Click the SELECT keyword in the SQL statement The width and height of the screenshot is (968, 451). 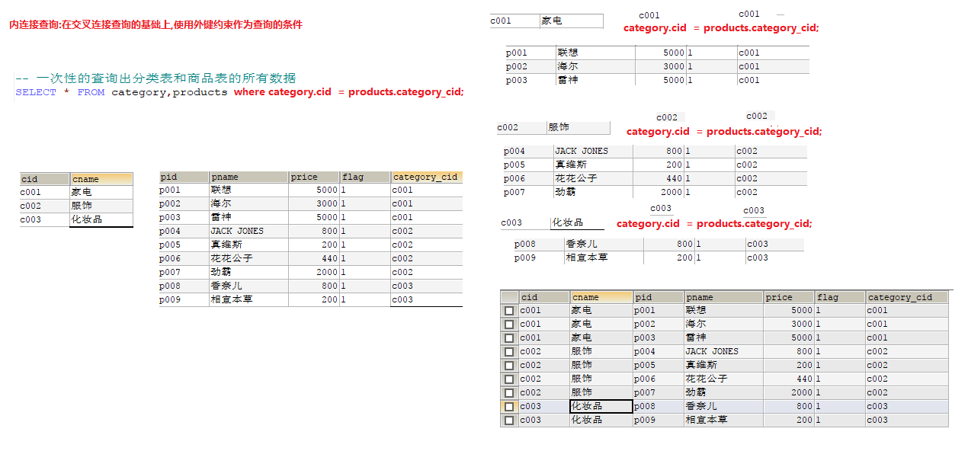pyautogui.click(x=36, y=92)
